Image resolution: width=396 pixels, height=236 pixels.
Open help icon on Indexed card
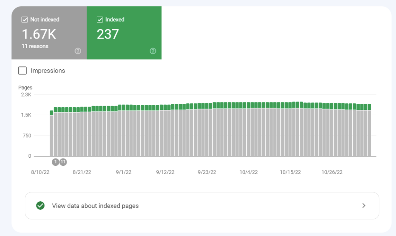point(153,51)
